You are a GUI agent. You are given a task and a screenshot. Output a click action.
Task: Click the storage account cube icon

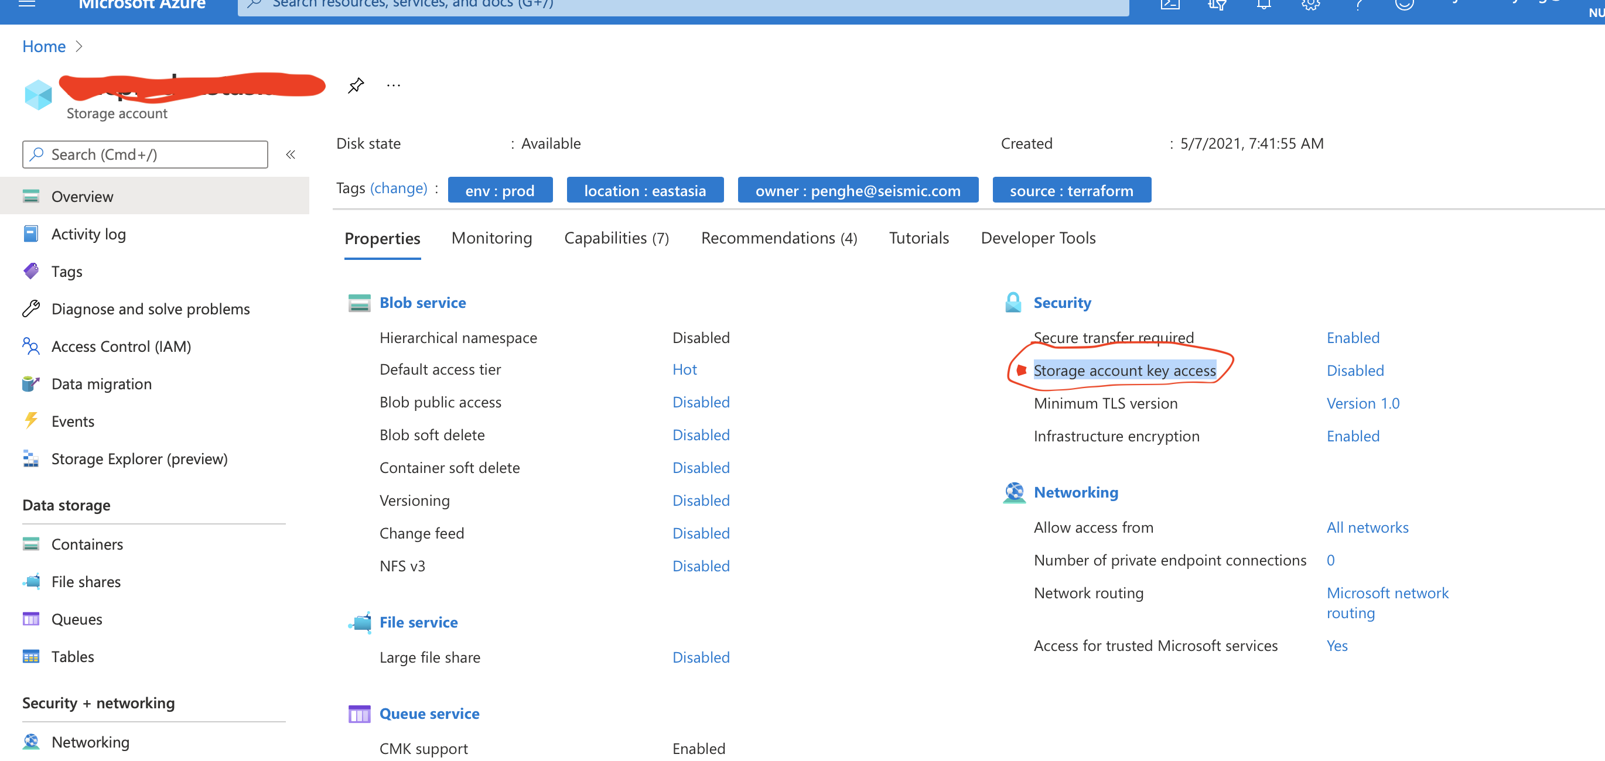(38, 95)
